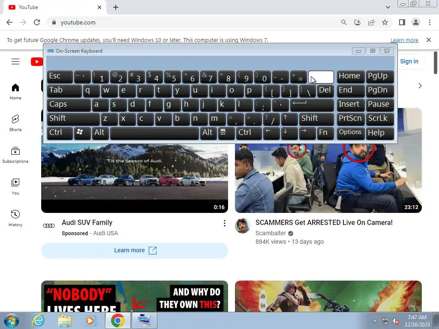This screenshot has height=329, width=439.
Task: Click the backspace key on keyboard
Action: 321,77
